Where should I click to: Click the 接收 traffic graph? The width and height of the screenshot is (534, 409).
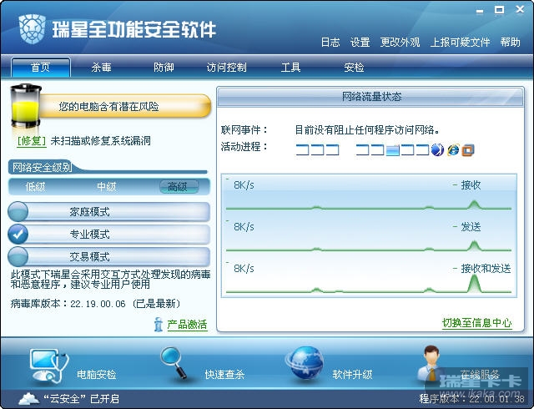369,195
